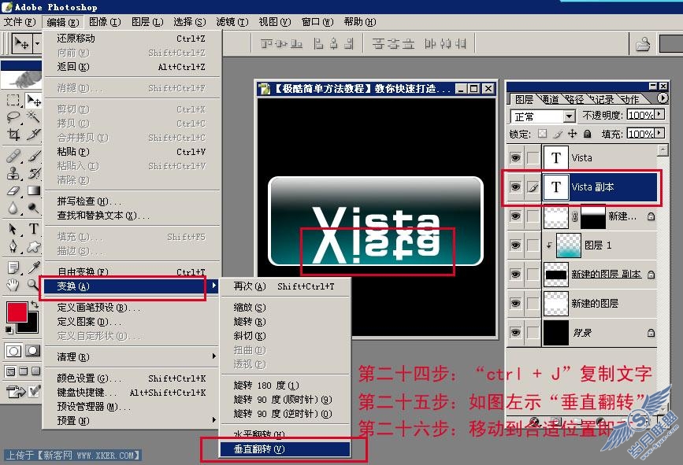Image resolution: width=683 pixels, height=465 pixels.
Task: Hide the Vista text layer
Action: click(515, 157)
